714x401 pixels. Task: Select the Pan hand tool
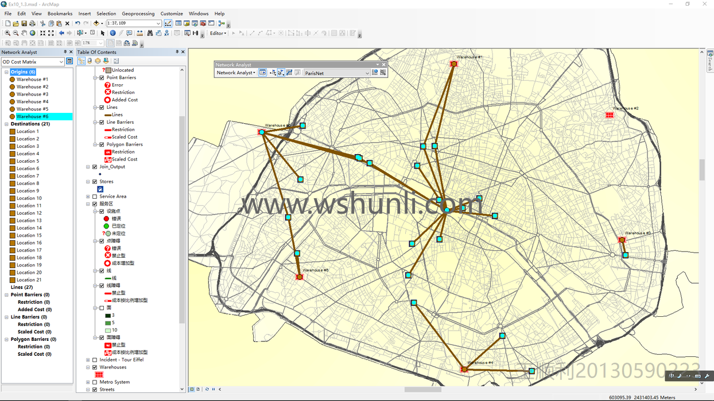24,33
